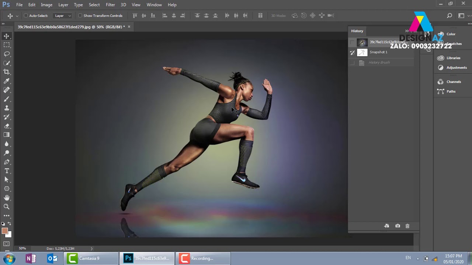472x265 pixels.
Task: Open the Adjustments panel
Action: 457,67
